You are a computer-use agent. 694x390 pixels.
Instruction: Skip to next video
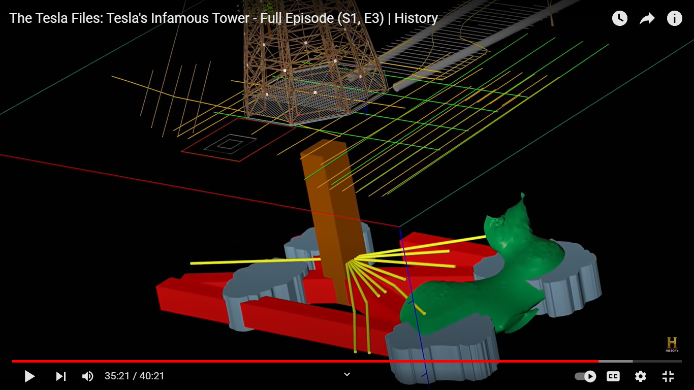click(x=61, y=376)
